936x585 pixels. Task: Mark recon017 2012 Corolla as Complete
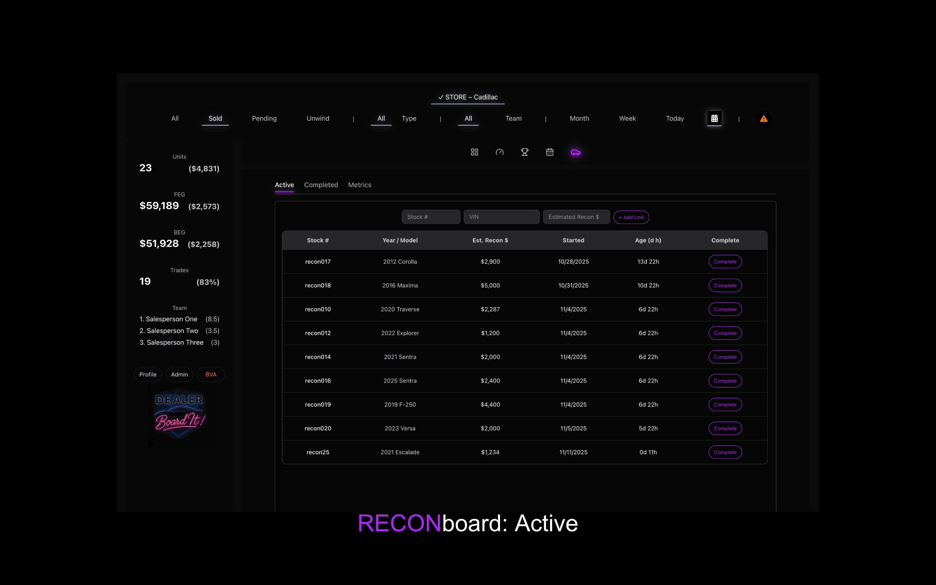[725, 262]
